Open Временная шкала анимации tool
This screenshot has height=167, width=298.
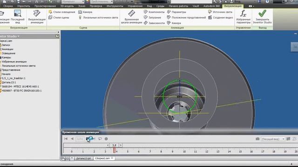[131, 17]
